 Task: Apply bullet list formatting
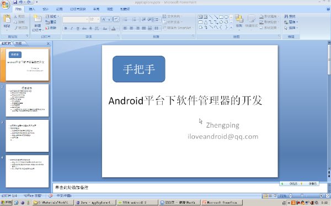pyautogui.click(x=126, y=20)
